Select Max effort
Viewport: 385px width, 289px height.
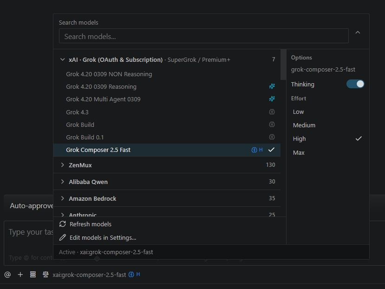tap(327, 152)
